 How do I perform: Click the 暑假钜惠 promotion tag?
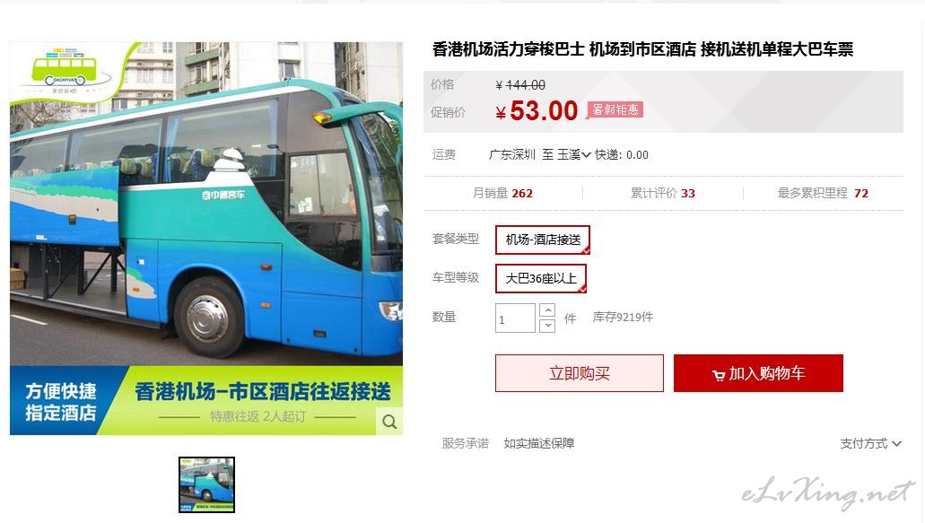coord(615,109)
